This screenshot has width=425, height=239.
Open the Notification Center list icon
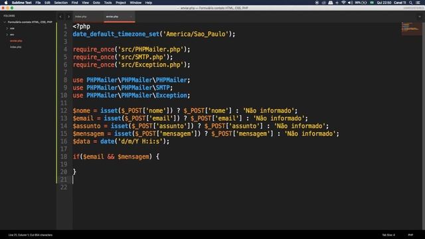pos(418,3)
